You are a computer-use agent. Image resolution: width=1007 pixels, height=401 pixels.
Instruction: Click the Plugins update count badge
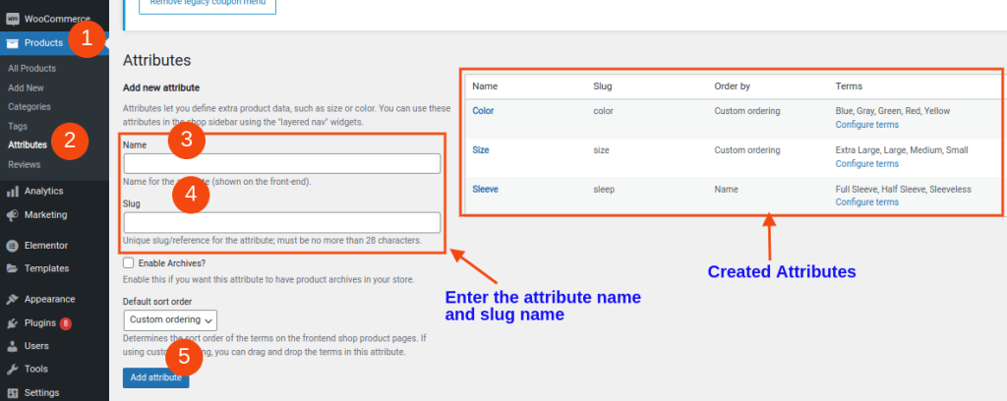pyautogui.click(x=66, y=323)
